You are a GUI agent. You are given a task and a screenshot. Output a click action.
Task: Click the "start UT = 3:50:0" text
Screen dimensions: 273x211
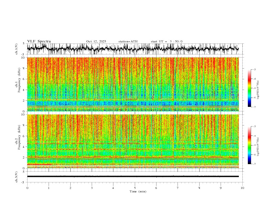click(x=166, y=41)
